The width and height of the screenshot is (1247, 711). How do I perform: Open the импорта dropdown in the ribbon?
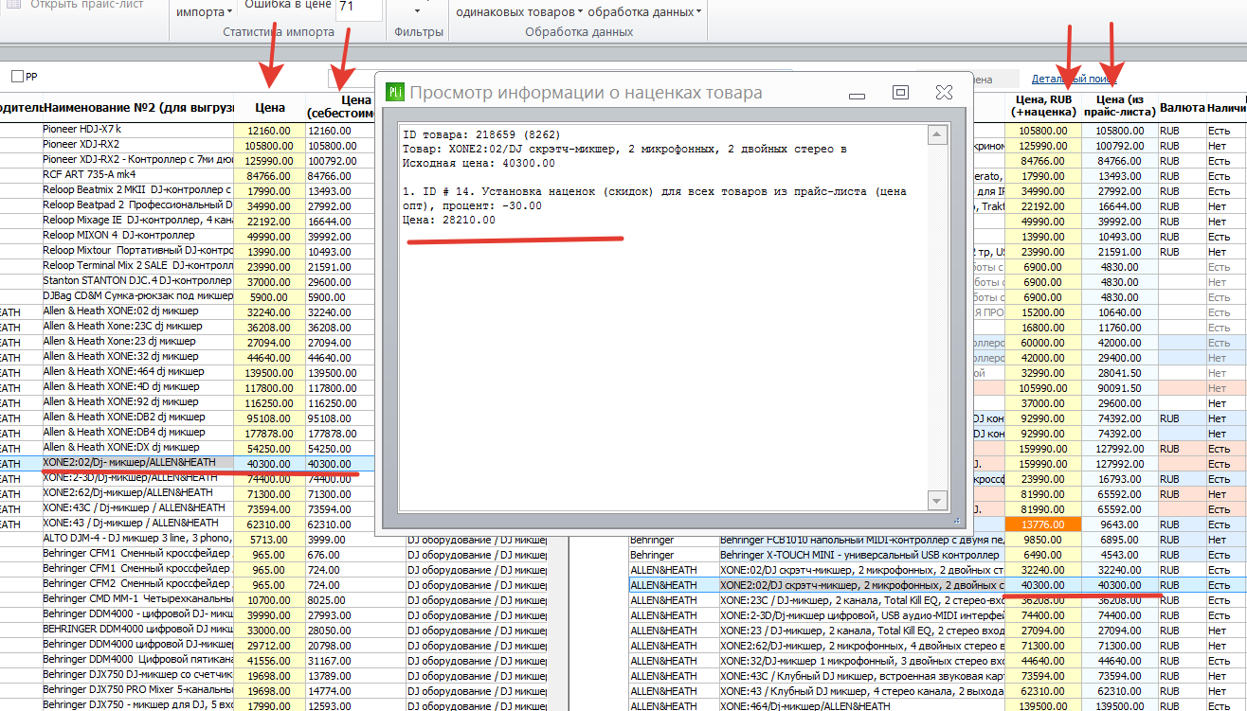pos(205,12)
